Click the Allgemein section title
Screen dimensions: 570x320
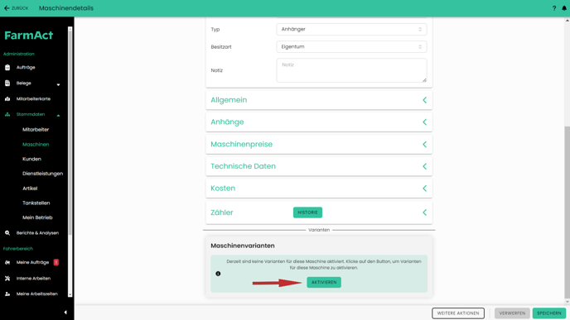click(x=229, y=100)
